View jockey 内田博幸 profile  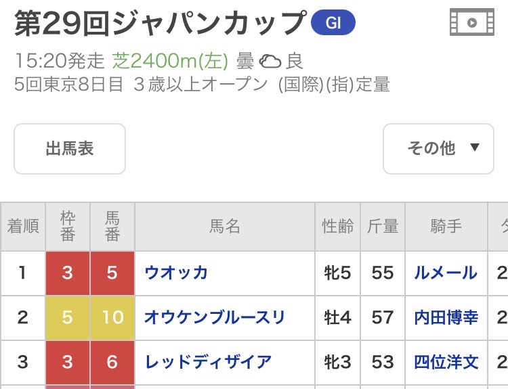click(446, 317)
